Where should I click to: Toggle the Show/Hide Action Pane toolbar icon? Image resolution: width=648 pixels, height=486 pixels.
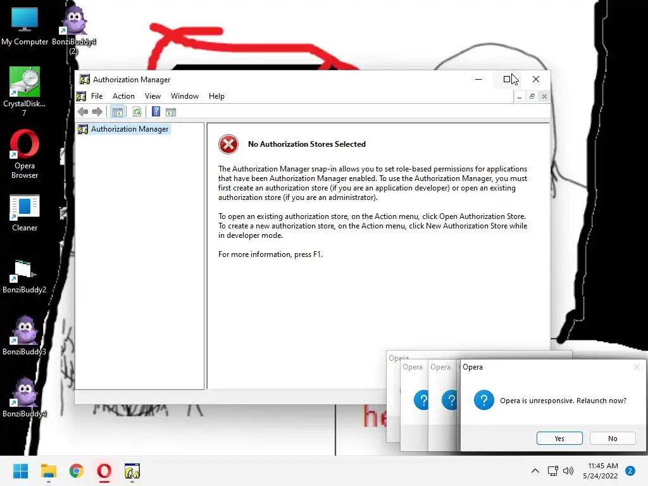(x=171, y=111)
